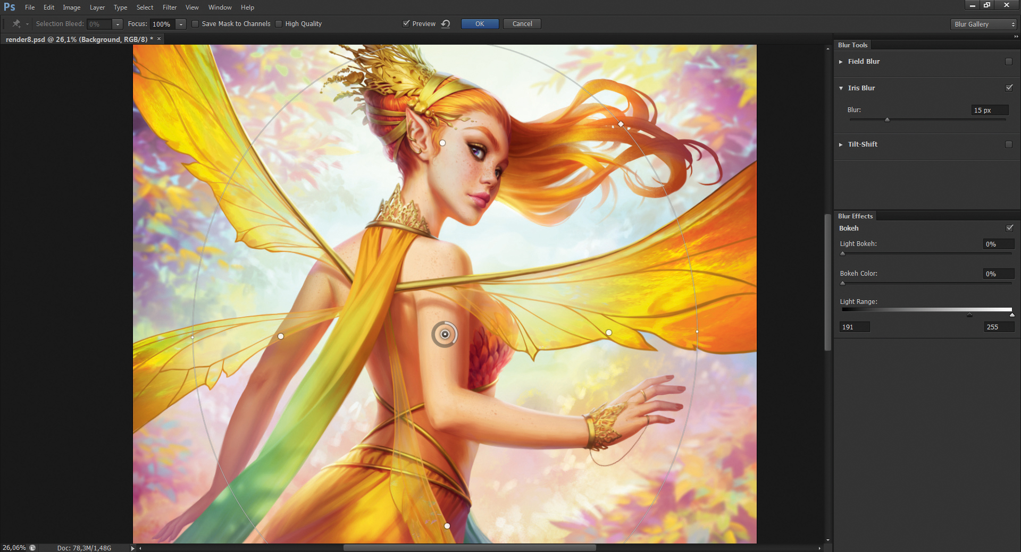Click the Light Range white point handle
This screenshot has width=1021, height=552.
1012,315
